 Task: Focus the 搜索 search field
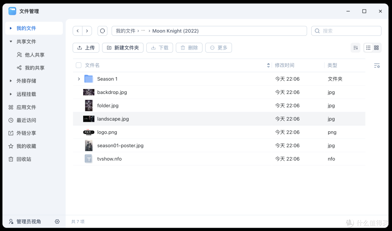click(x=346, y=31)
